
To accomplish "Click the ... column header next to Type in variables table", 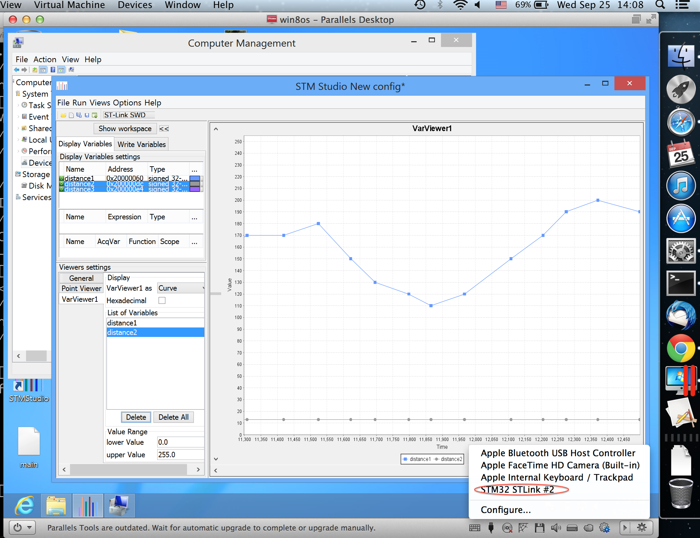I will 194,169.
